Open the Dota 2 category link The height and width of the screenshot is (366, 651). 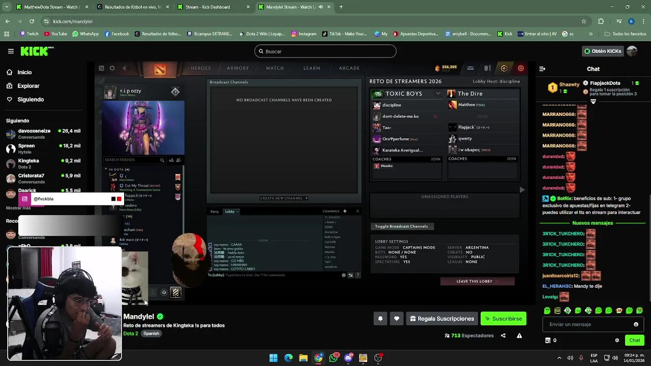point(131,333)
